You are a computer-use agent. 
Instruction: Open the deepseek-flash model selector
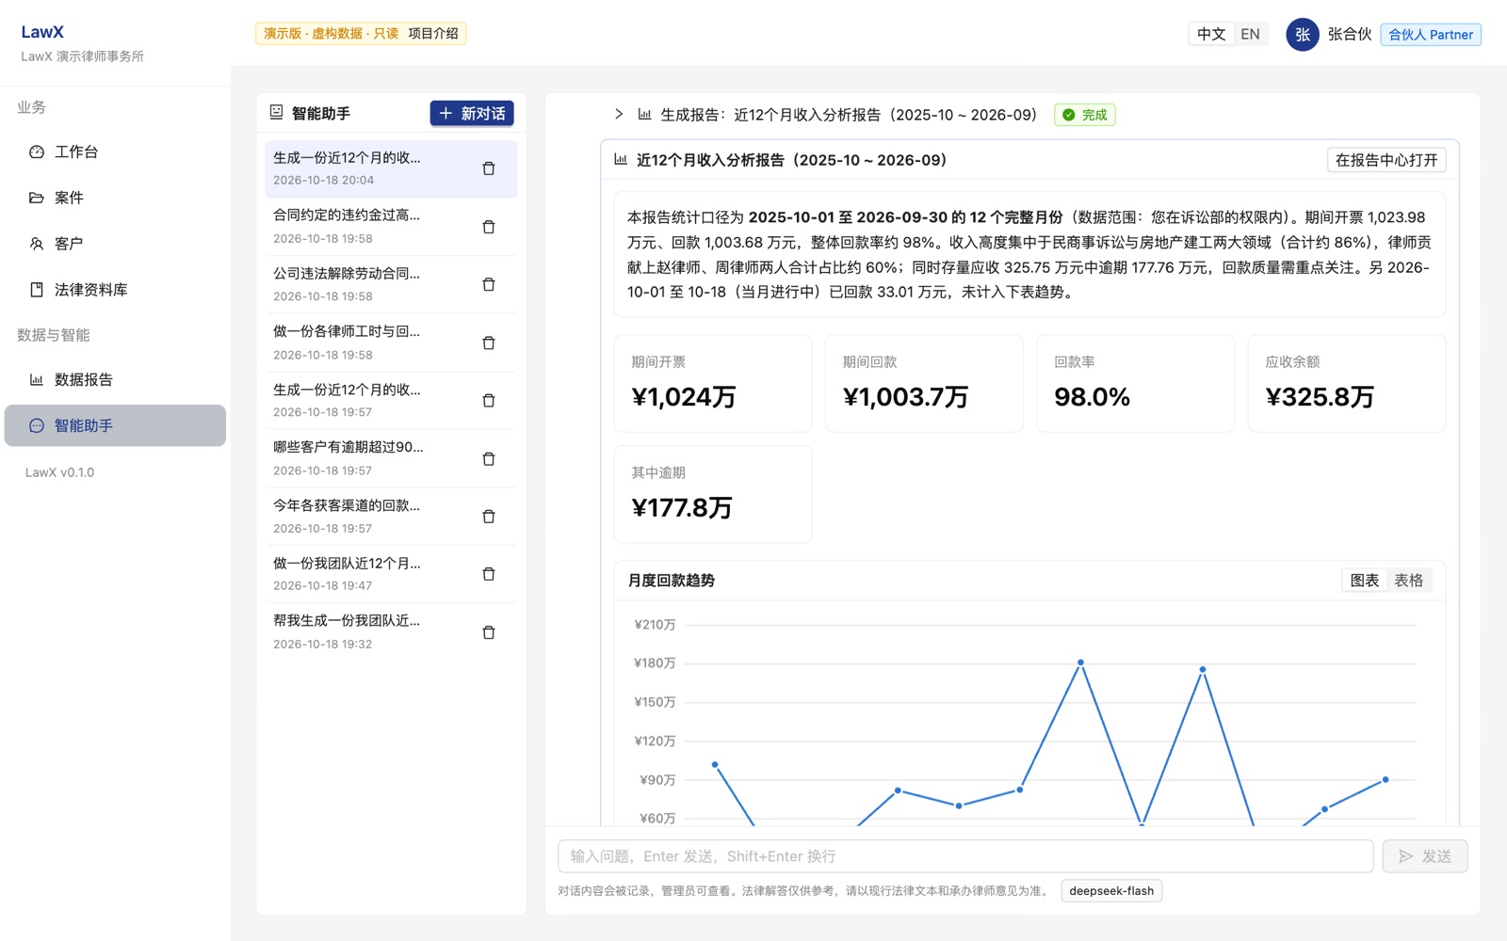[x=1111, y=890]
